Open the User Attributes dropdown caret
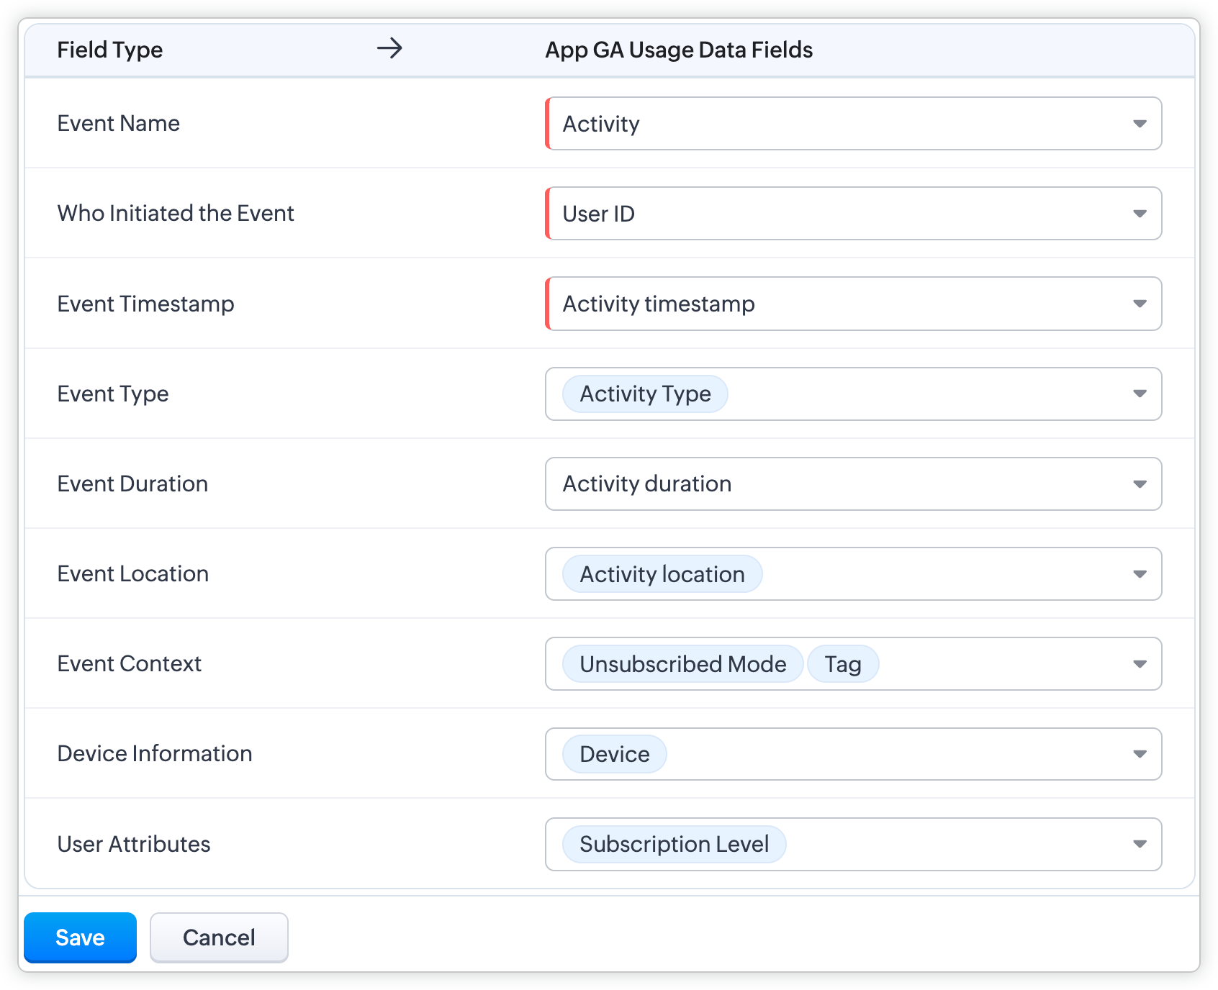The width and height of the screenshot is (1218, 990). point(1140,844)
